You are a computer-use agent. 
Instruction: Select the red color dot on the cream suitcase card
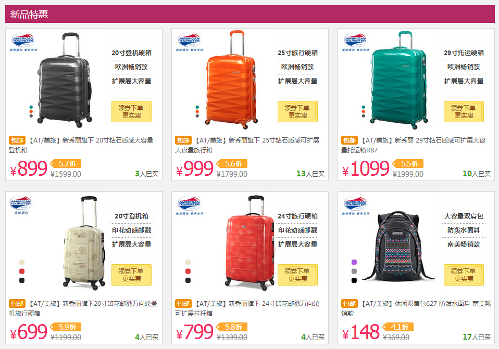point(22,271)
